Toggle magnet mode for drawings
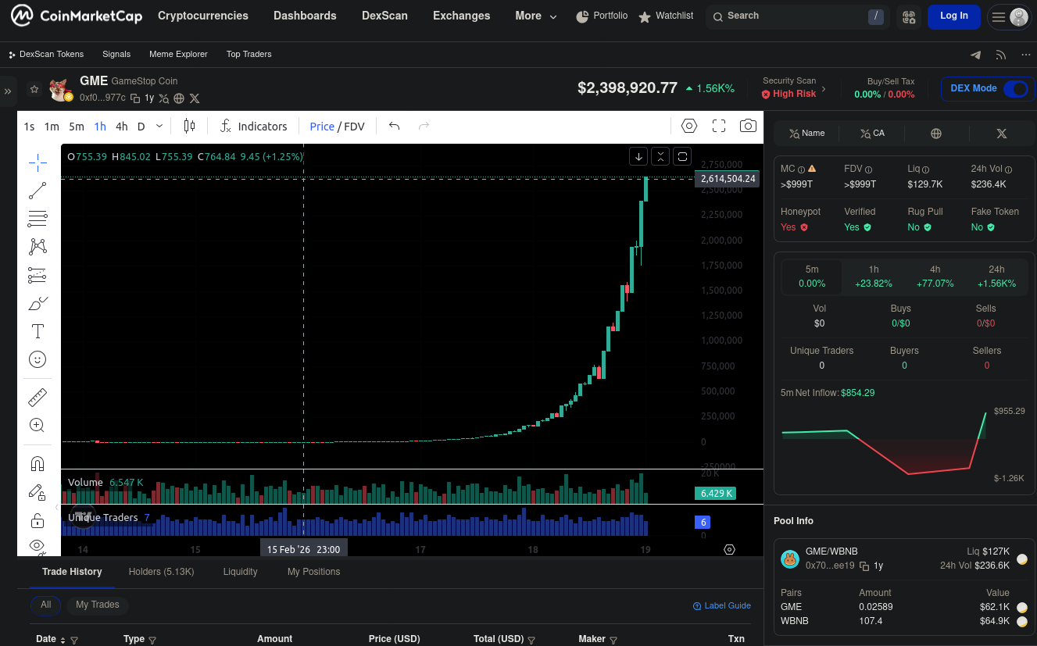Screen dimensions: 1037x646 [x=38, y=464]
